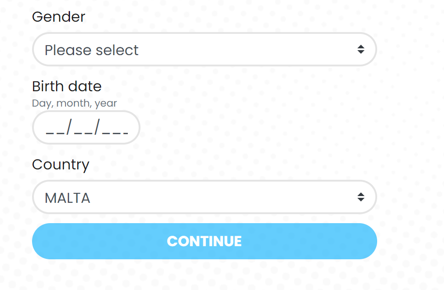This screenshot has width=444, height=290.
Task: Click upward triangle of Country selector arrows
Action: pos(361,194)
